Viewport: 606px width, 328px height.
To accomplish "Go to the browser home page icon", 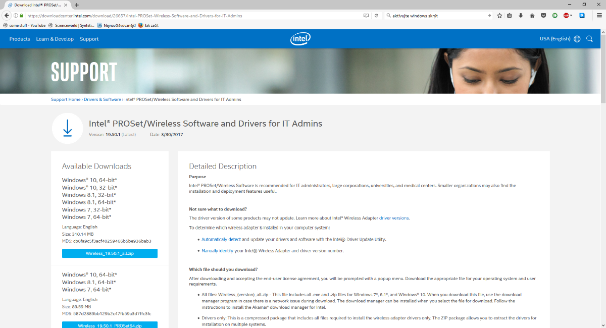I will (x=532, y=16).
